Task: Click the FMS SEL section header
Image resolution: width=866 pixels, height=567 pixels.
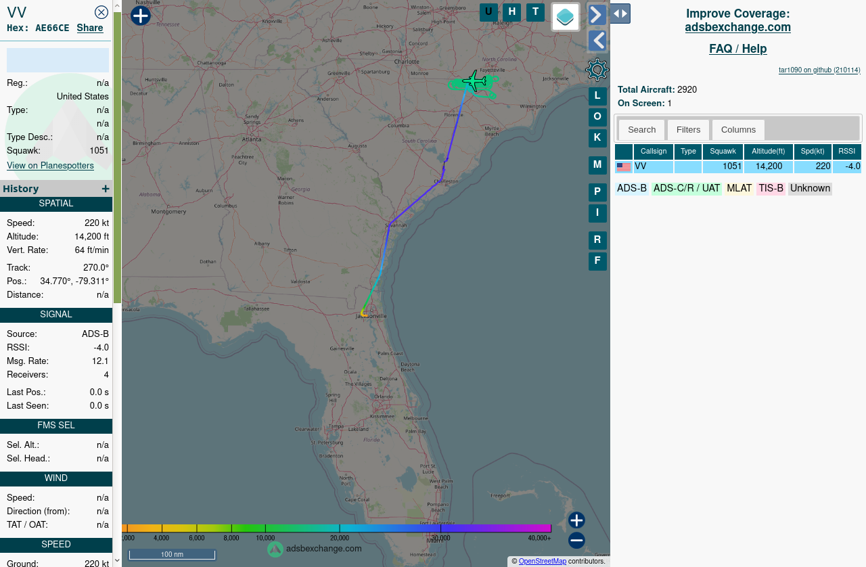Action: (56, 426)
